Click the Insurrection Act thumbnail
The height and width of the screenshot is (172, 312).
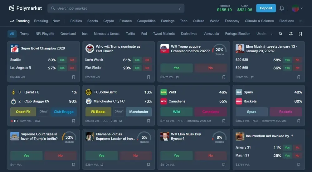tap(240, 136)
